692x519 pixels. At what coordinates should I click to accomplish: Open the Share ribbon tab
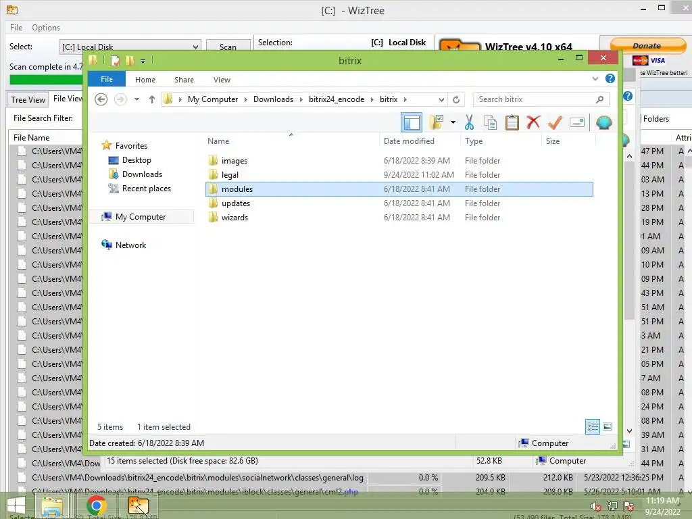[x=184, y=80]
